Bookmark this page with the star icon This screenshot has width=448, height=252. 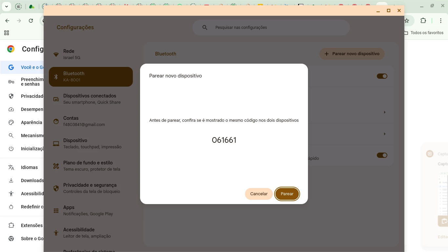click(x=407, y=21)
